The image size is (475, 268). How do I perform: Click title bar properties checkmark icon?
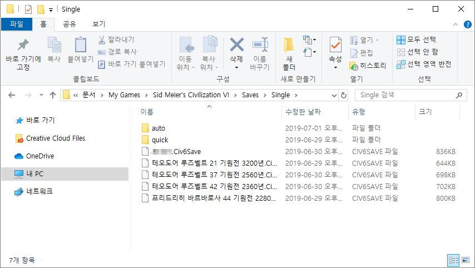tap(28, 9)
